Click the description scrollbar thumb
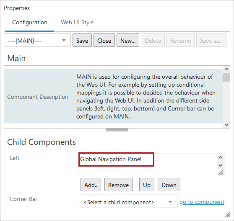 click(226, 77)
